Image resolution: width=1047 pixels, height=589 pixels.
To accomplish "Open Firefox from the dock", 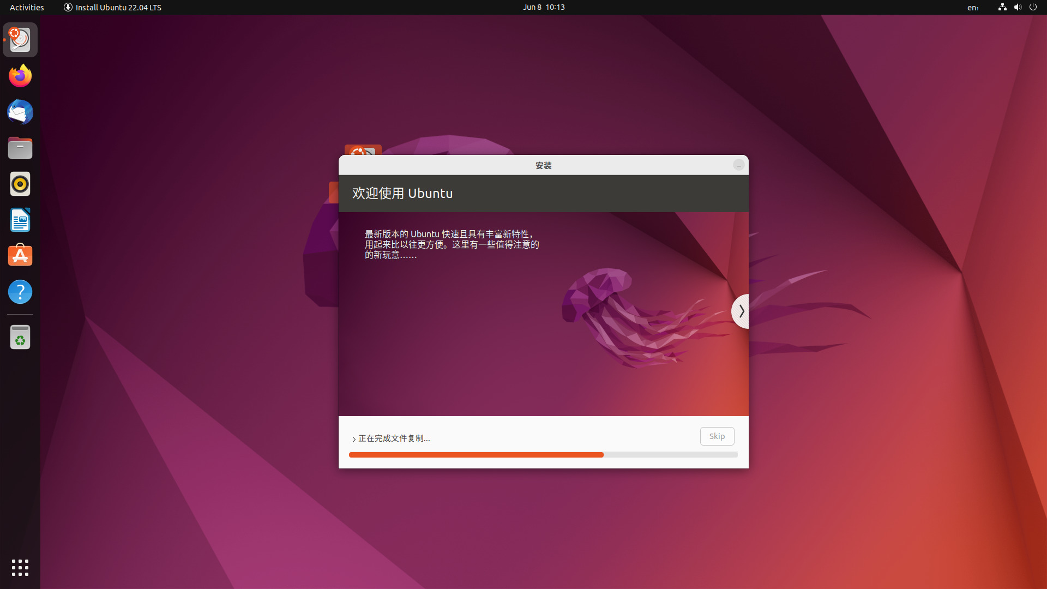I will click(x=20, y=76).
